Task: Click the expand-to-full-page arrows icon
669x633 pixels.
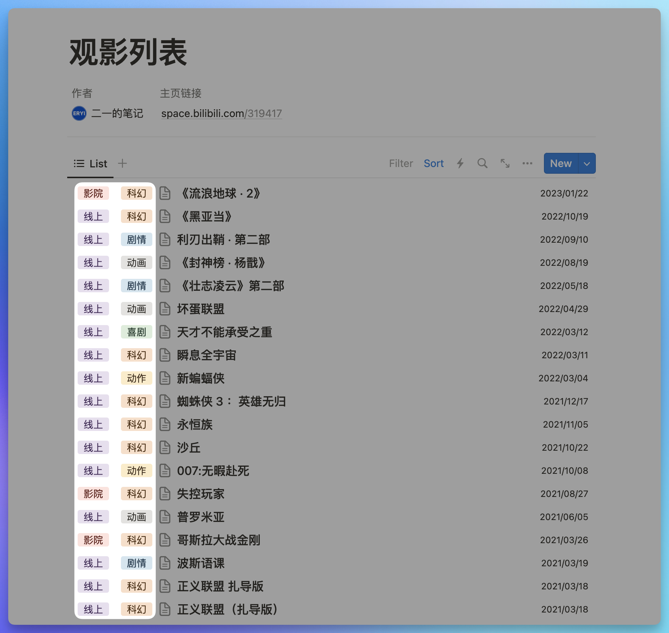Action: click(x=505, y=163)
